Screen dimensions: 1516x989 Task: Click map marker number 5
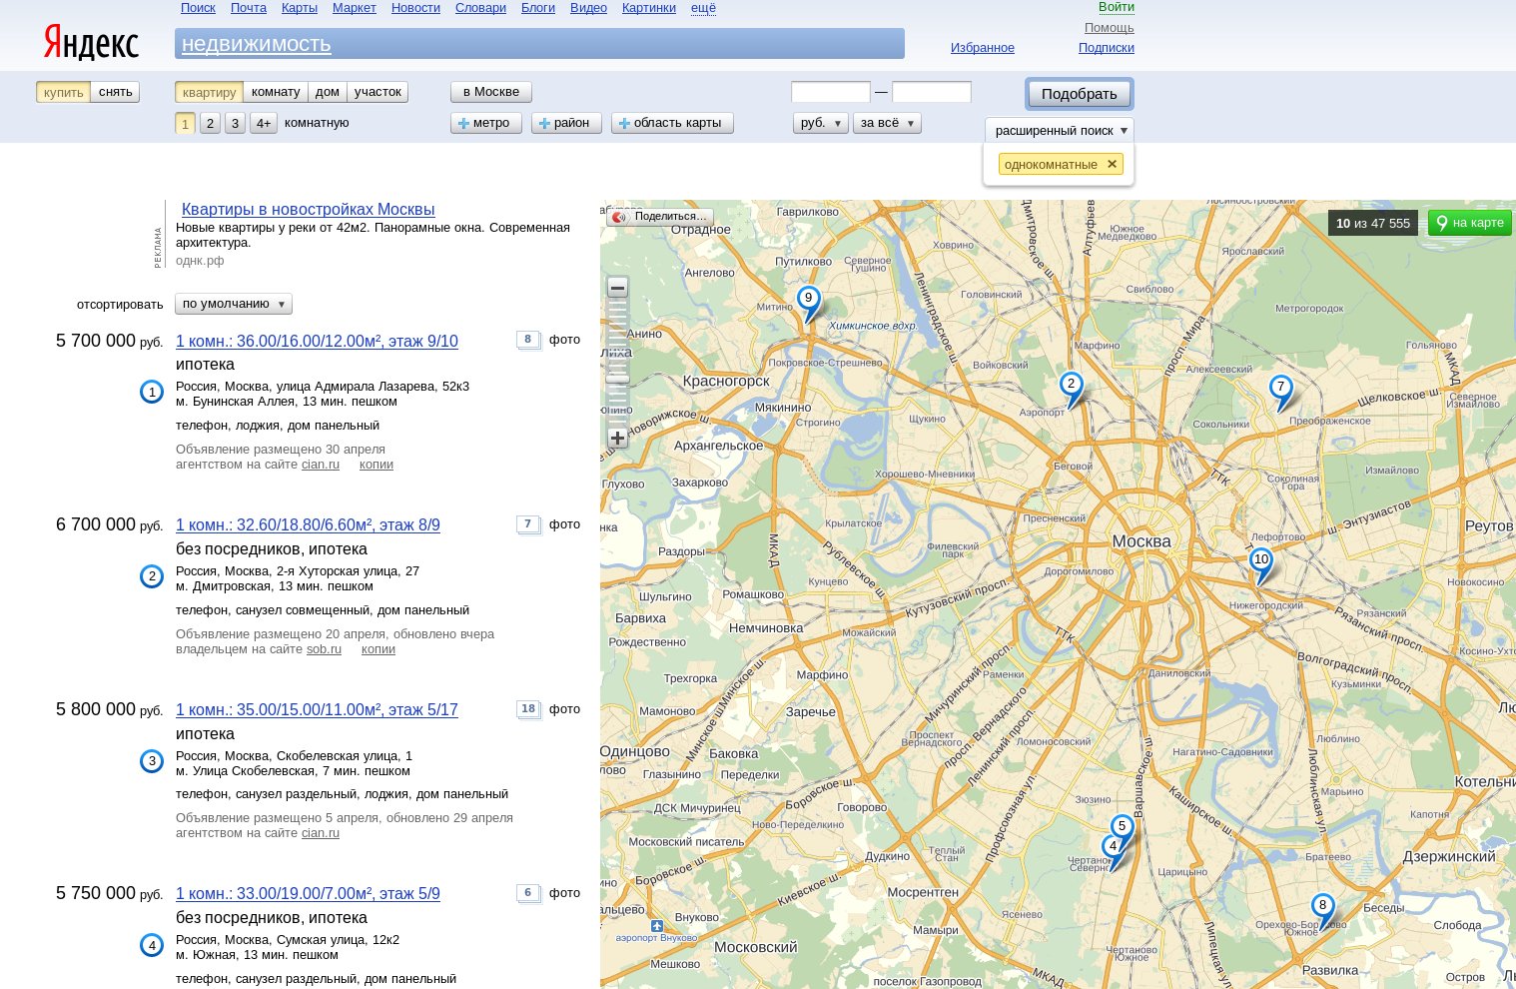pos(1123,827)
